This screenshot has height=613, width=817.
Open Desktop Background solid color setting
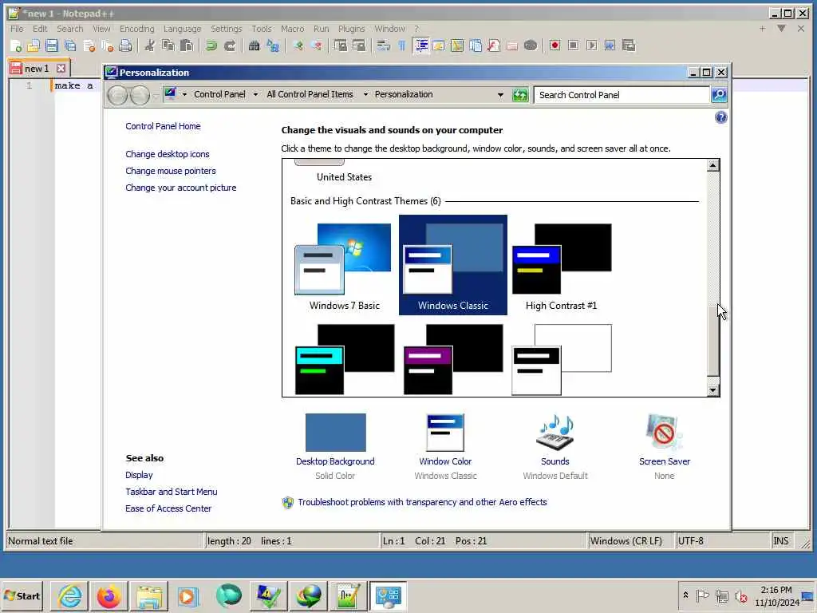pos(335,446)
